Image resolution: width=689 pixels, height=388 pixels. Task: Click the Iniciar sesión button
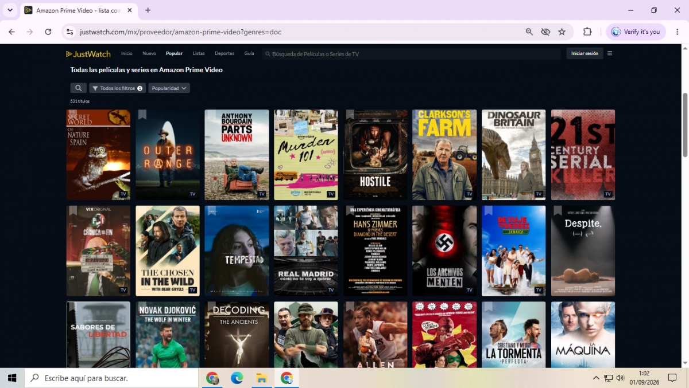585,53
